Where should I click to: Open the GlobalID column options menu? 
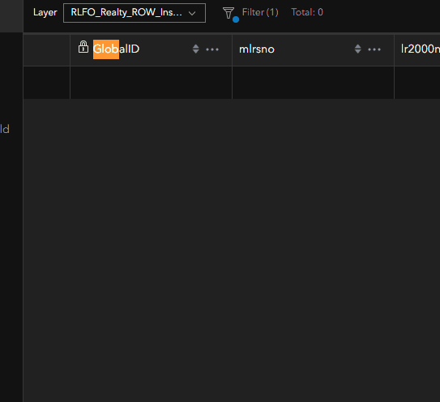pyautogui.click(x=212, y=49)
